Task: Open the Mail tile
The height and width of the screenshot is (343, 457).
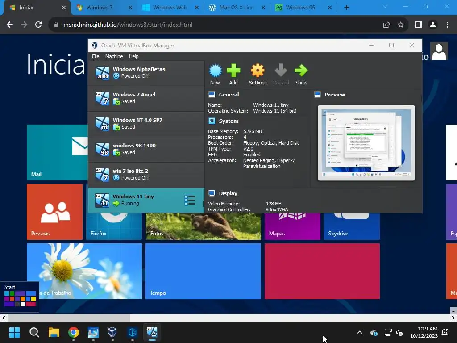Action: [x=57, y=152]
